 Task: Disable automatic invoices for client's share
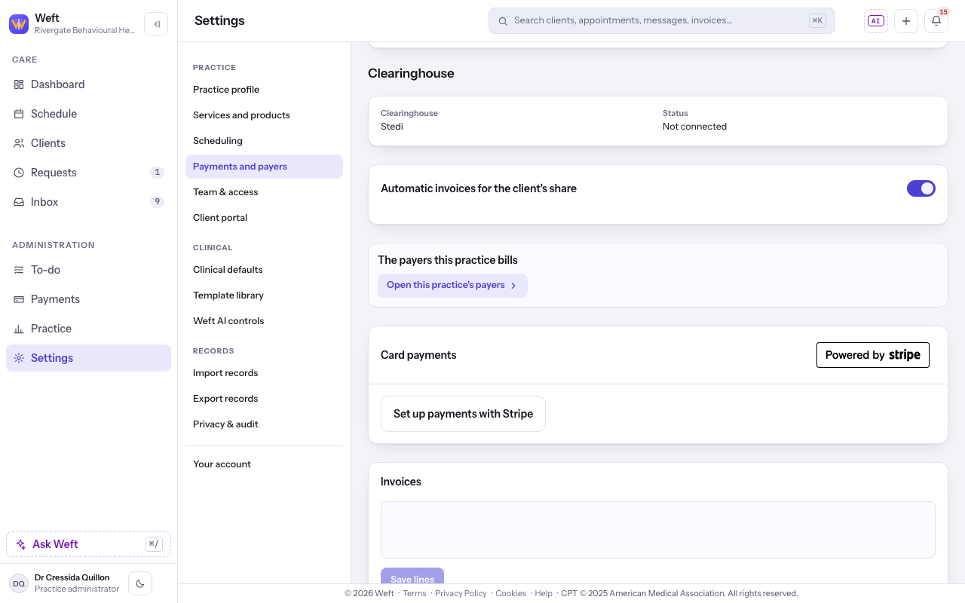921,188
